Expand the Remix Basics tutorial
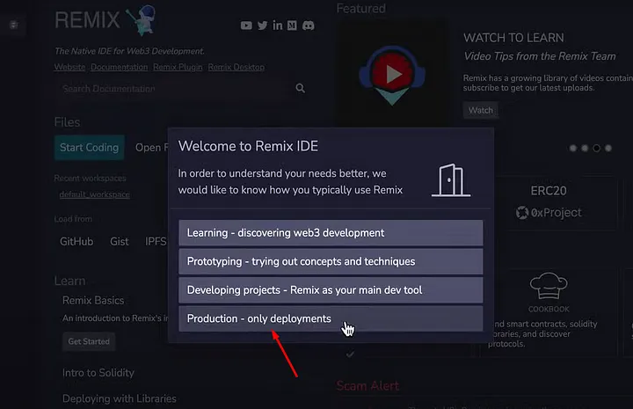Screen dimensions: 633x409 tap(93, 301)
